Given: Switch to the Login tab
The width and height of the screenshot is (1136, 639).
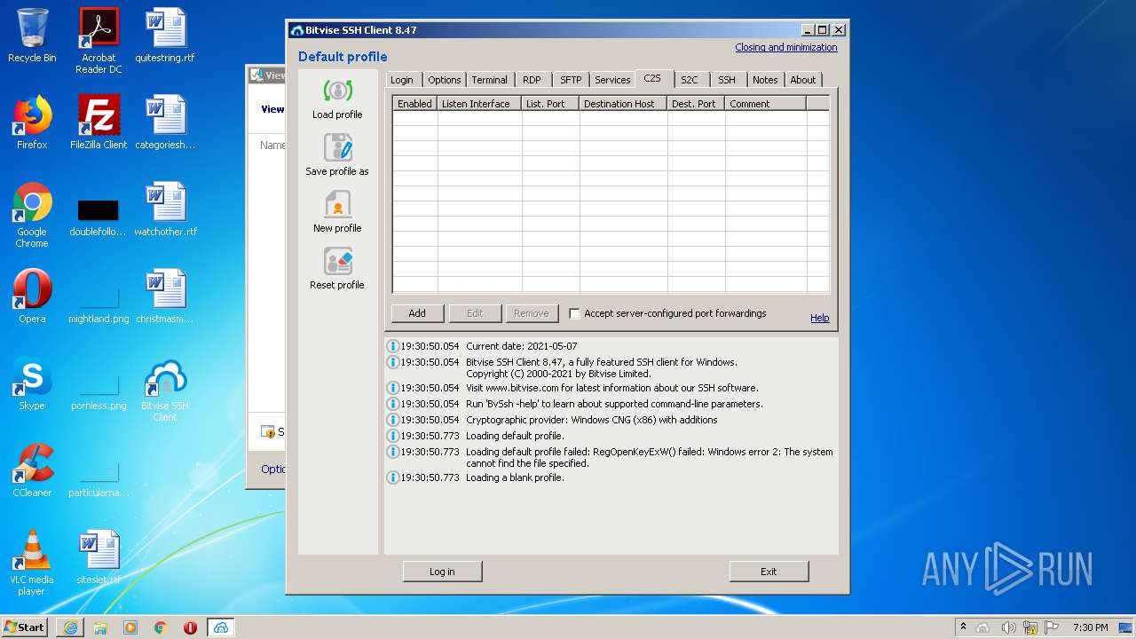Looking at the screenshot, I should pos(402,80).
